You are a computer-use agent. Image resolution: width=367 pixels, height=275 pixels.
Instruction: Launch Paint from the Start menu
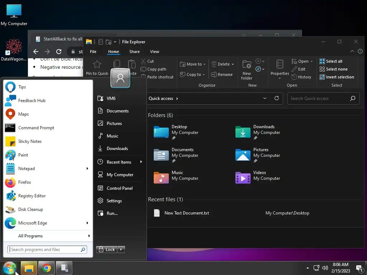[48, 155]
